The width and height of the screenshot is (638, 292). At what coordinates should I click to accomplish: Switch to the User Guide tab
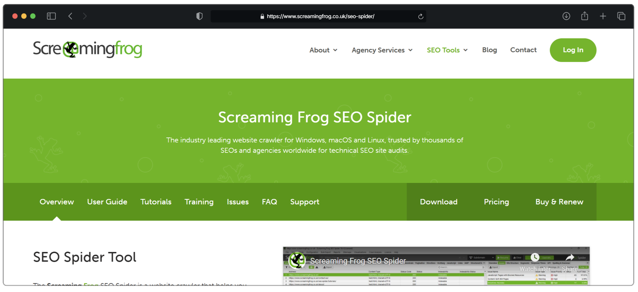point(107,202)
